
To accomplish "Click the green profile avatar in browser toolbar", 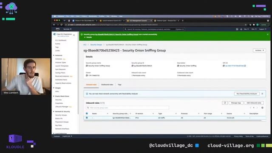I will point(258,25).
